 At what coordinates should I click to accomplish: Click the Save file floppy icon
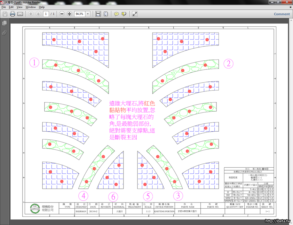point(5,14)
